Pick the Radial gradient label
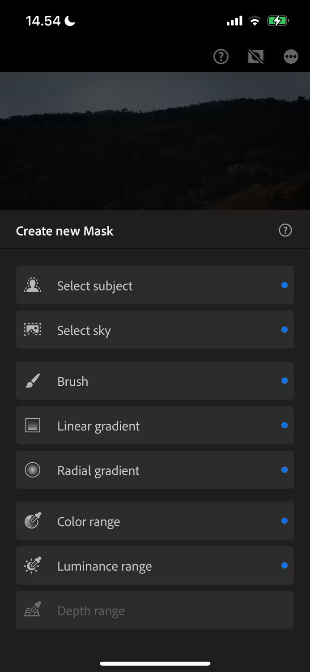This screenshot has width=310, height=672. click(98, 470)
